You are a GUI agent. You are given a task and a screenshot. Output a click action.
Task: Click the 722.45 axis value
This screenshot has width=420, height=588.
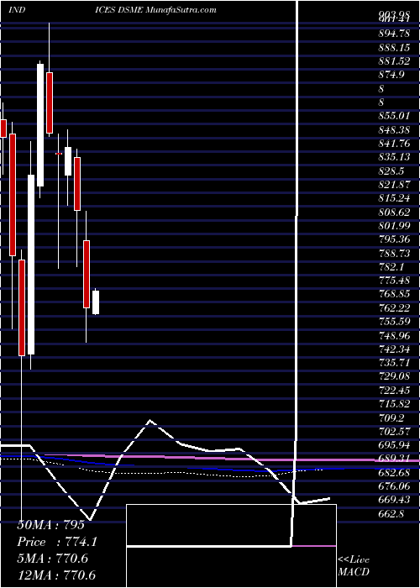pyautogui.click(x=394, y=391)
